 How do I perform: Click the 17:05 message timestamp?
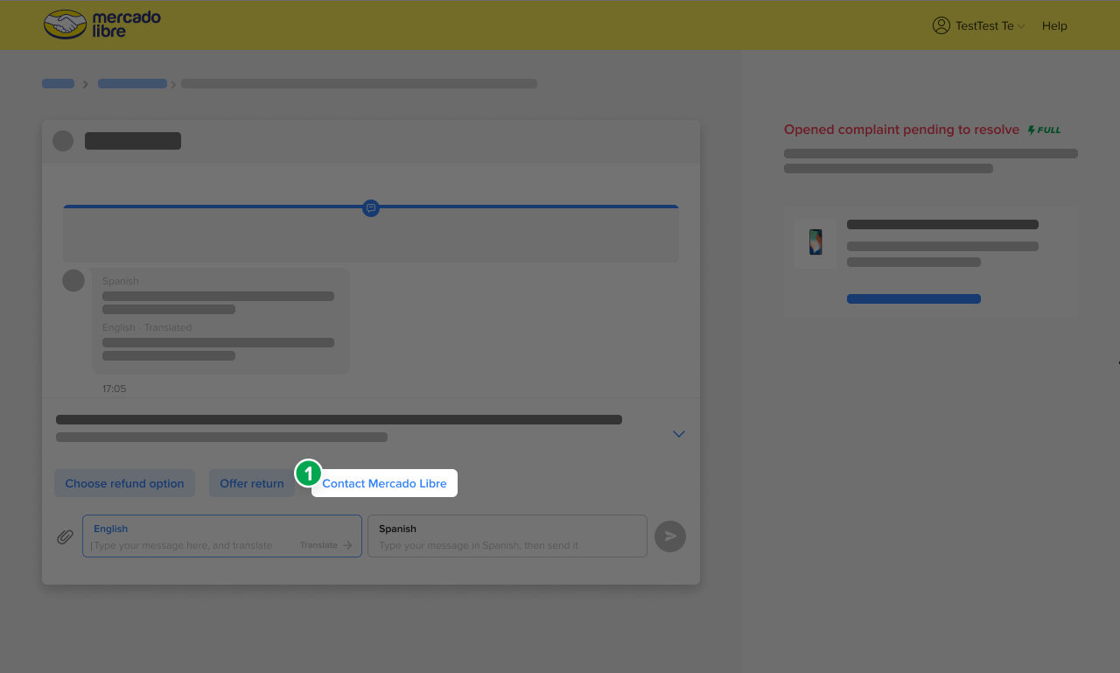coord(115,389)
